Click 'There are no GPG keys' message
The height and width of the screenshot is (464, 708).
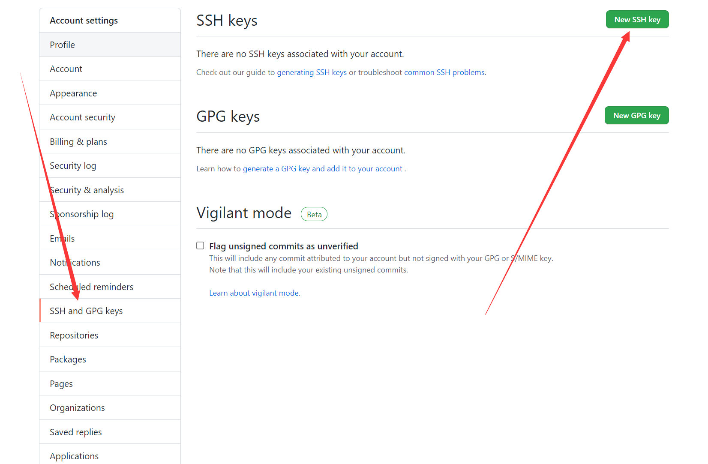point(301,150)
